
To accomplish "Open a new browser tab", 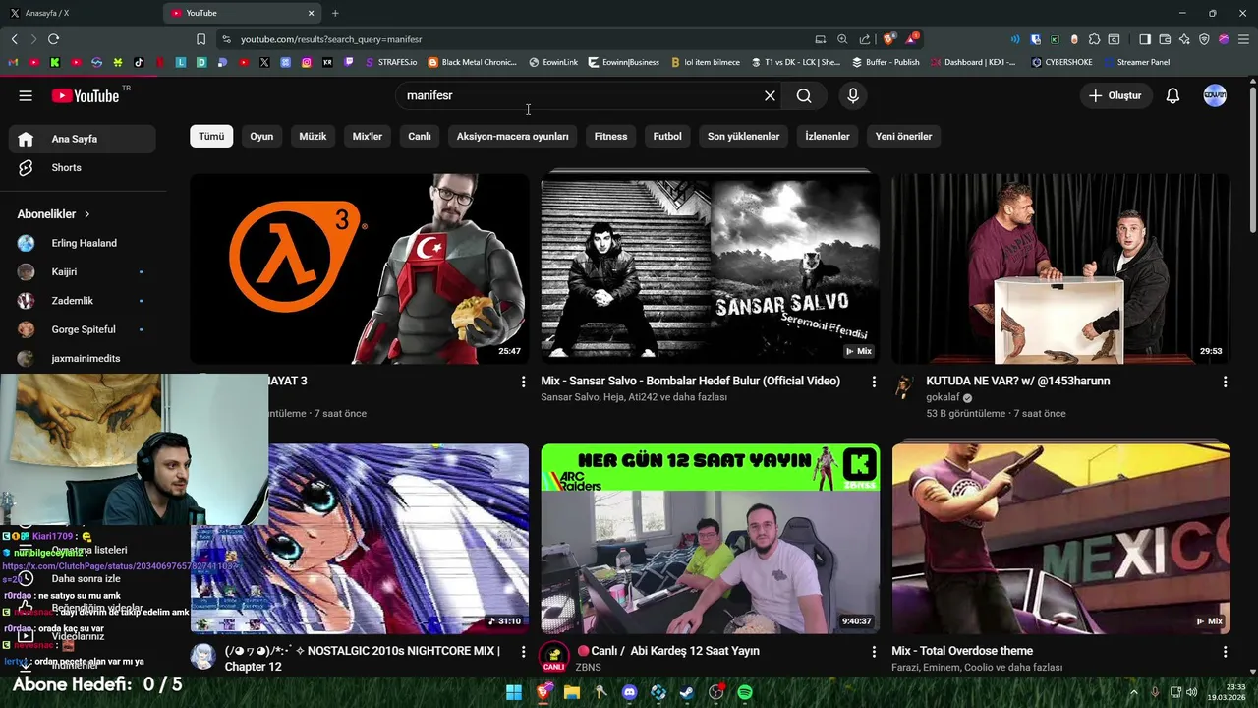I will coord(335,13).
